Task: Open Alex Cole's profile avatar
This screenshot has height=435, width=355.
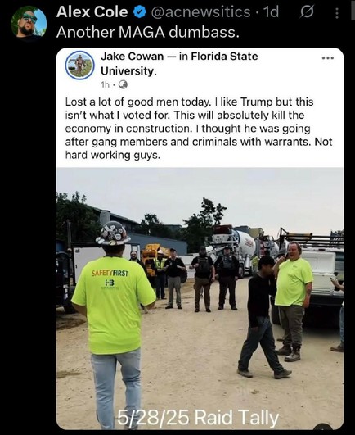Action: (29, 24)
